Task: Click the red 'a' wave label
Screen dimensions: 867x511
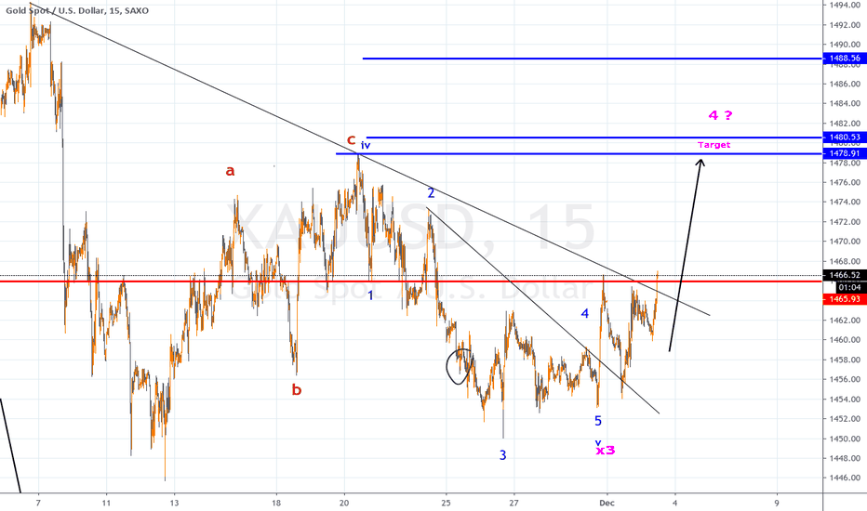Action: [230, 170]
